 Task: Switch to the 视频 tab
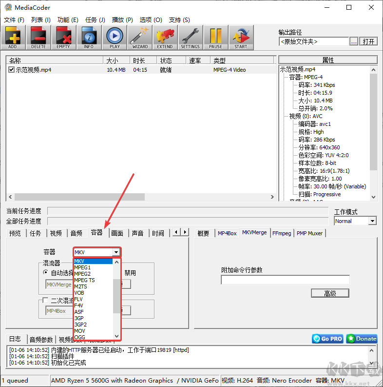click(56, 233)
